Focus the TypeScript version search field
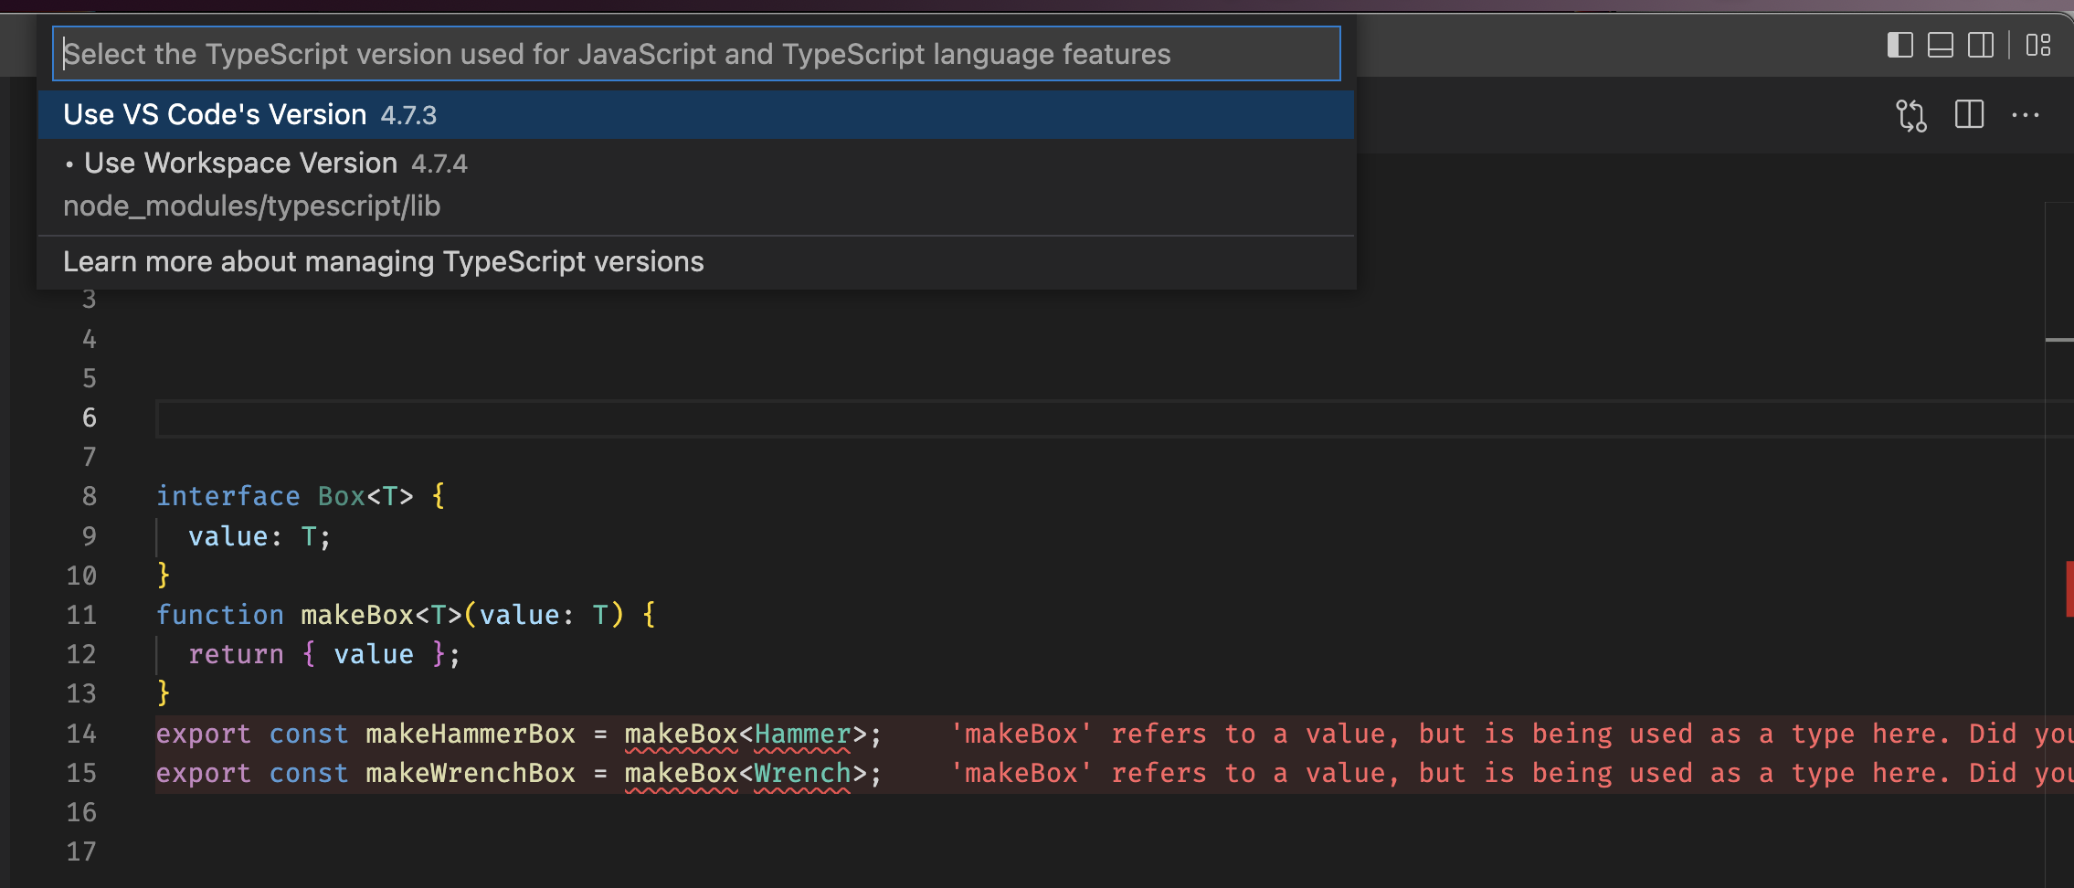 point(696,54)
